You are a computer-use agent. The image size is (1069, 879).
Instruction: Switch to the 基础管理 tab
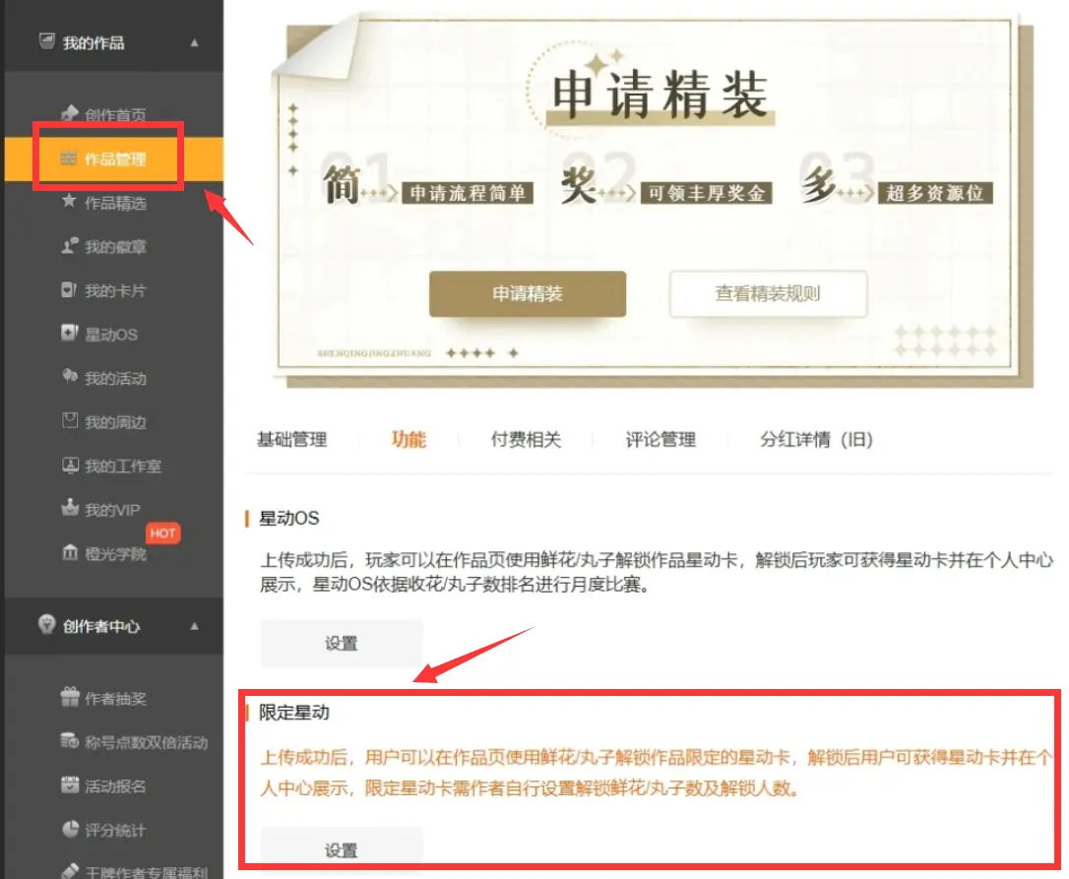tap(291, 440)
